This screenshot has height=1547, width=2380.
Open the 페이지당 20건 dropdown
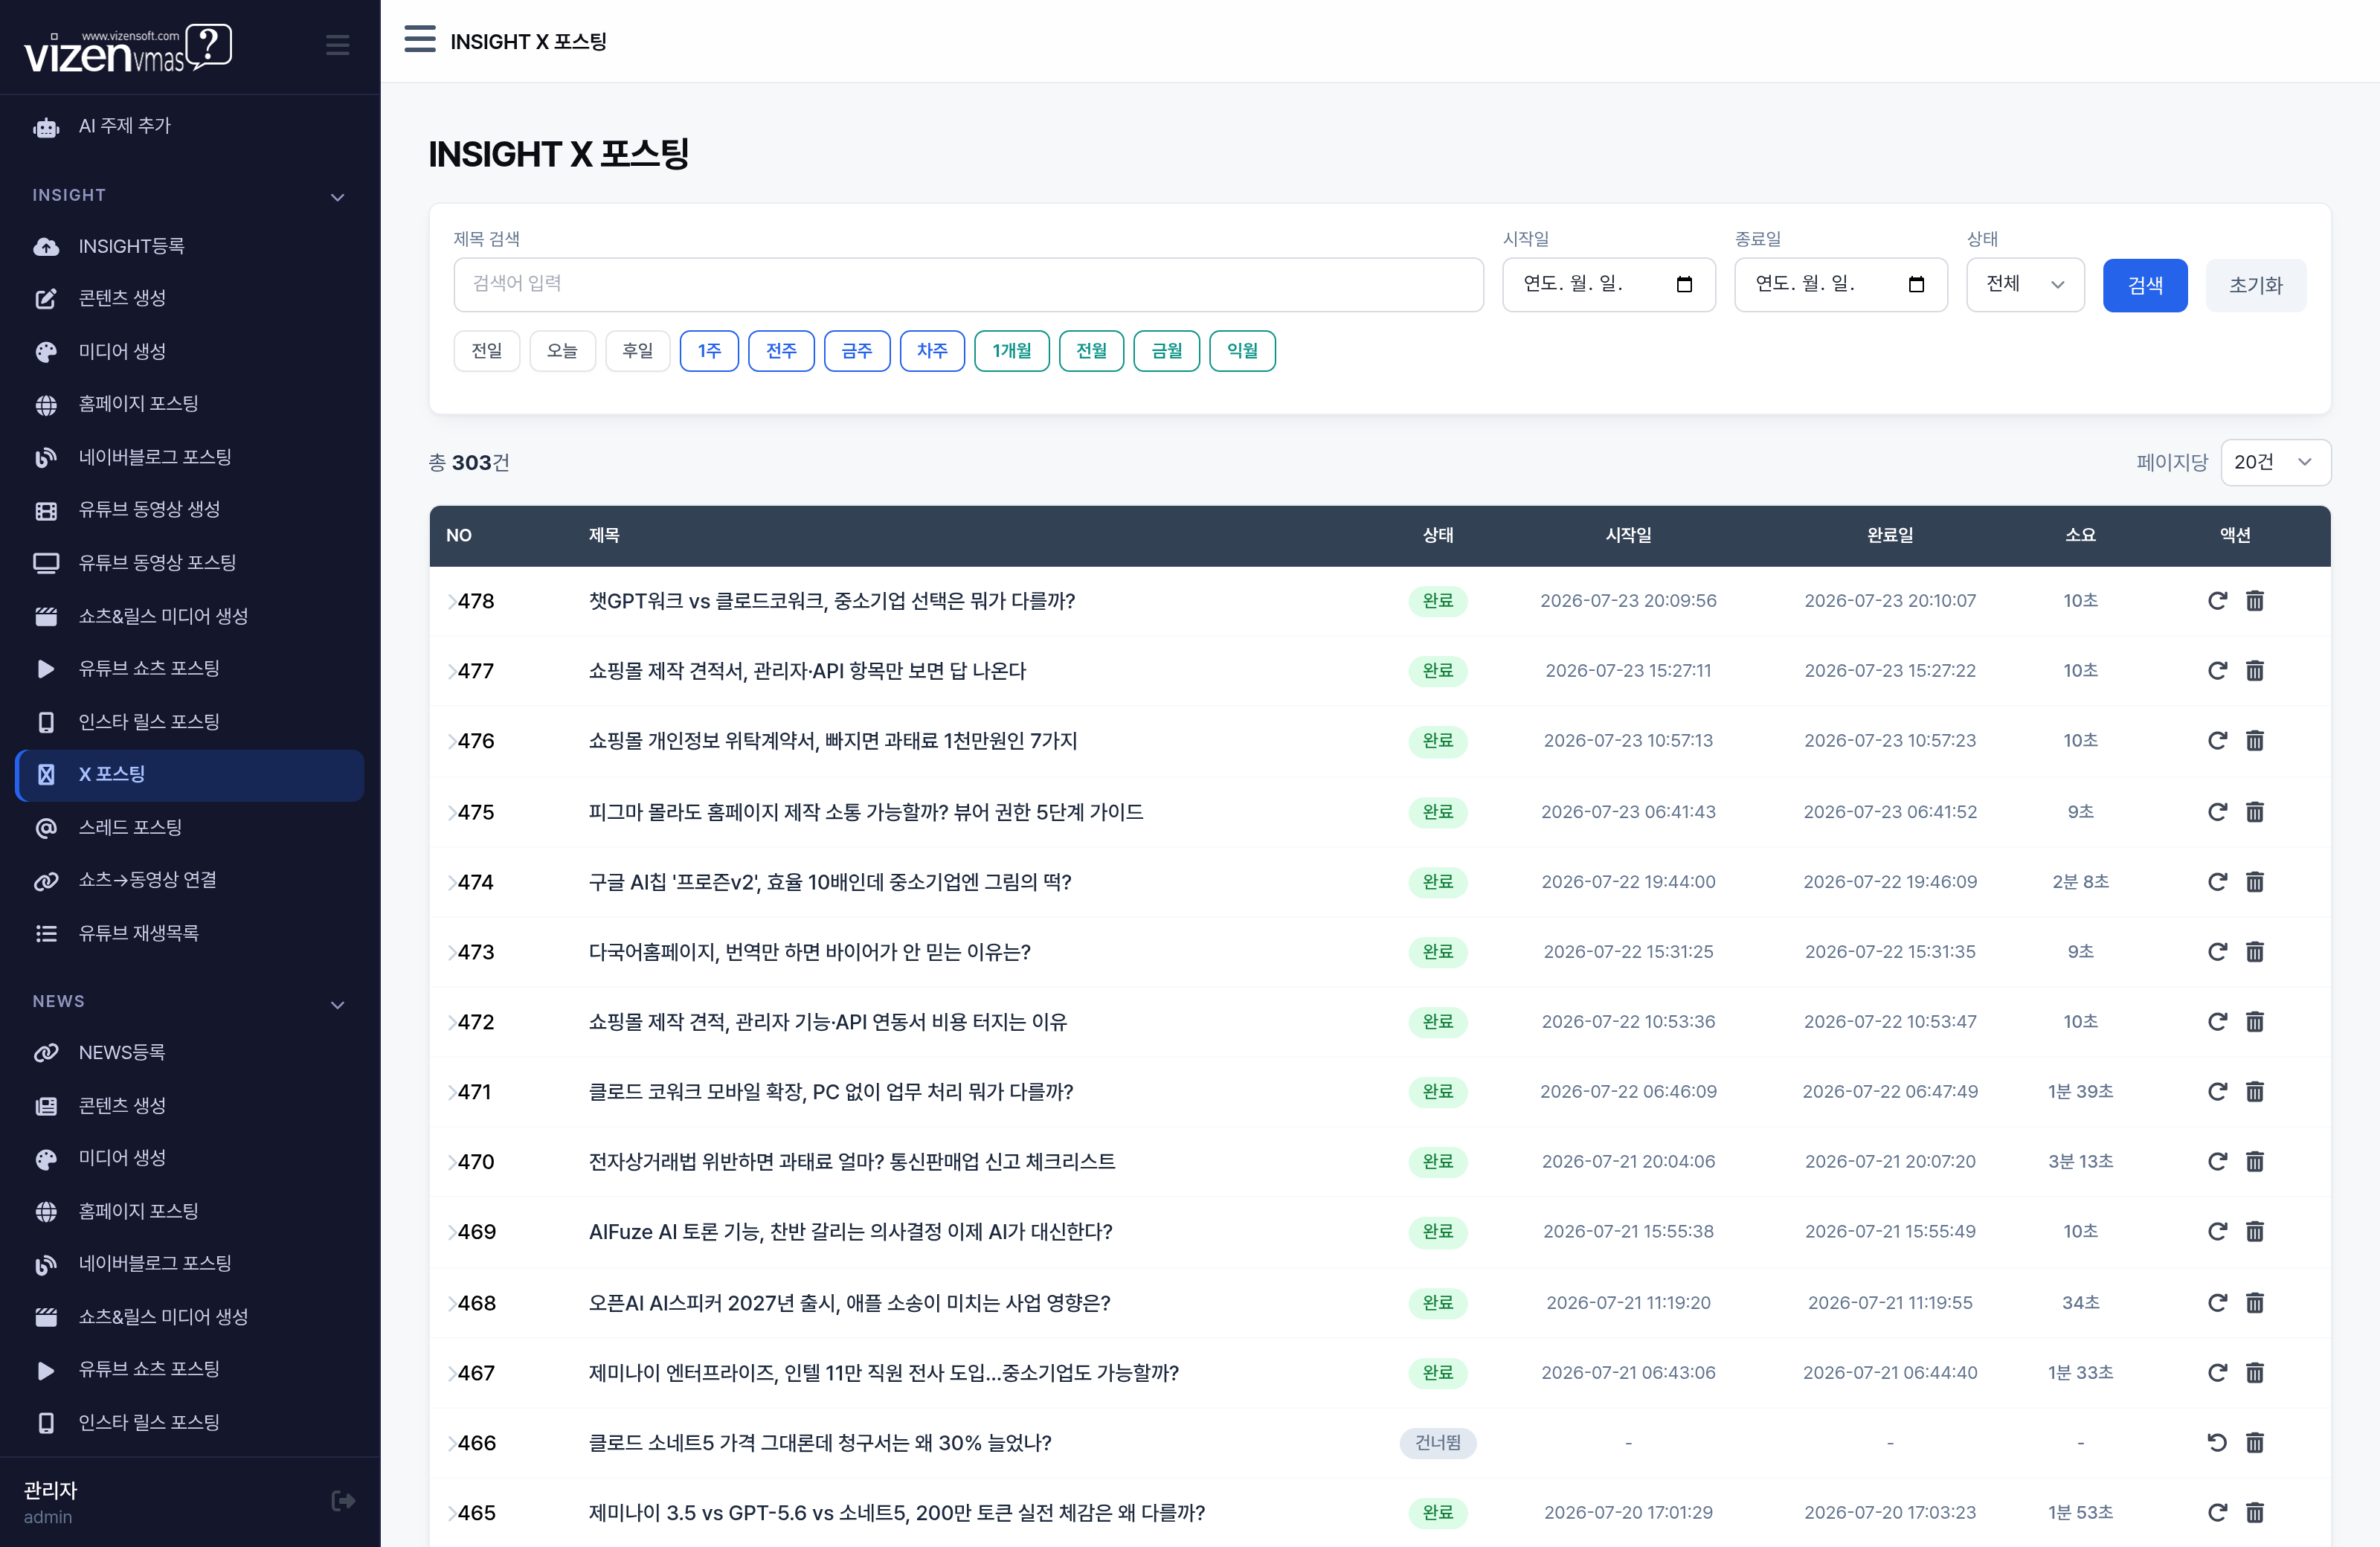coord(2275,462)
